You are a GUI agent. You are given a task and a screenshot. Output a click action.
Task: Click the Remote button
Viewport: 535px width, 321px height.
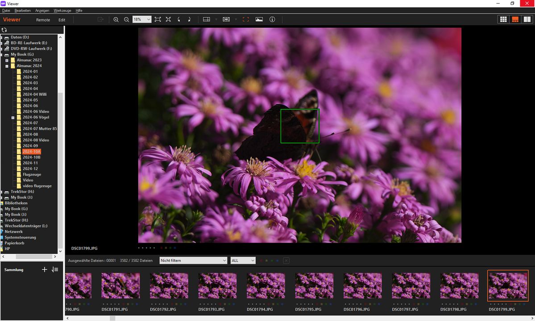point(43,20)
